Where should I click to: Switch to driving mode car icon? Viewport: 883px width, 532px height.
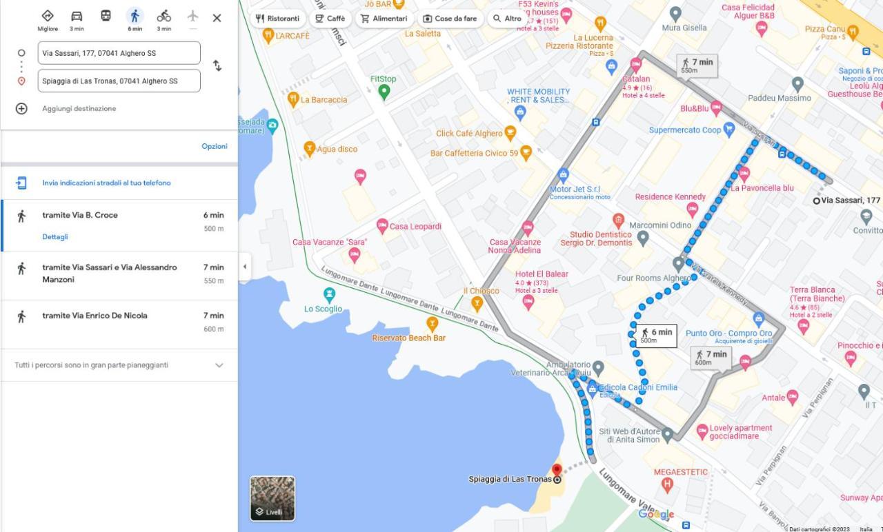point(77,16)
